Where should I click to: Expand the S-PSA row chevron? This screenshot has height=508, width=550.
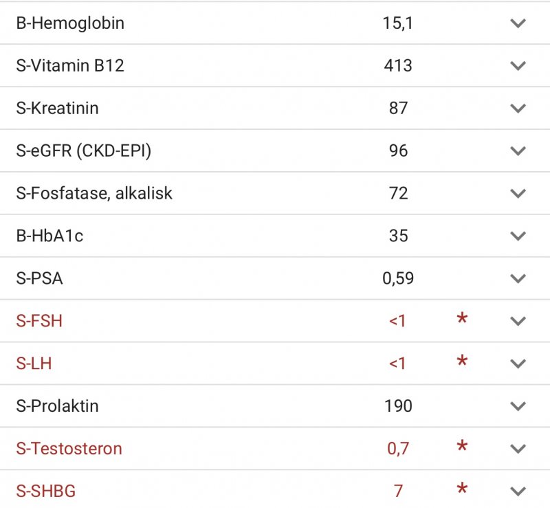click(518, 278)
